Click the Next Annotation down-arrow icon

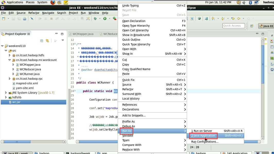[x=213, y=19]
